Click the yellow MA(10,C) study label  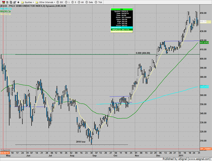tap(6, 14)
